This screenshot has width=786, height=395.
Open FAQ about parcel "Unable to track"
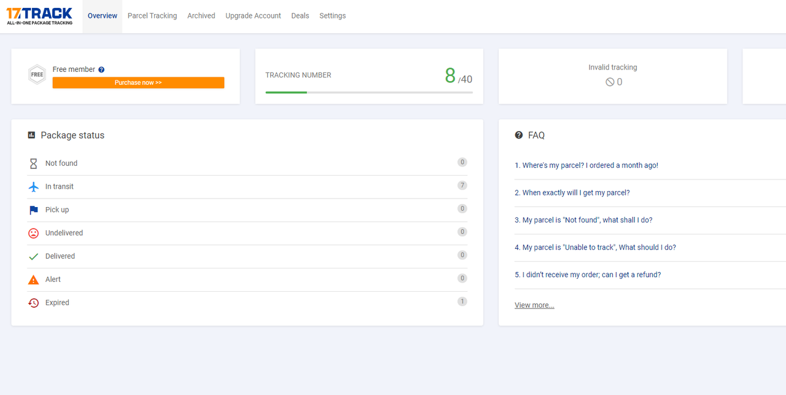[x=595, y=248]
